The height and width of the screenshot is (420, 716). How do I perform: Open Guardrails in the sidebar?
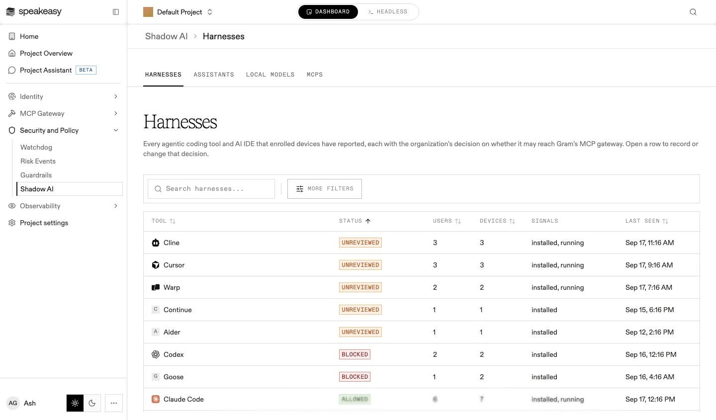36,175
